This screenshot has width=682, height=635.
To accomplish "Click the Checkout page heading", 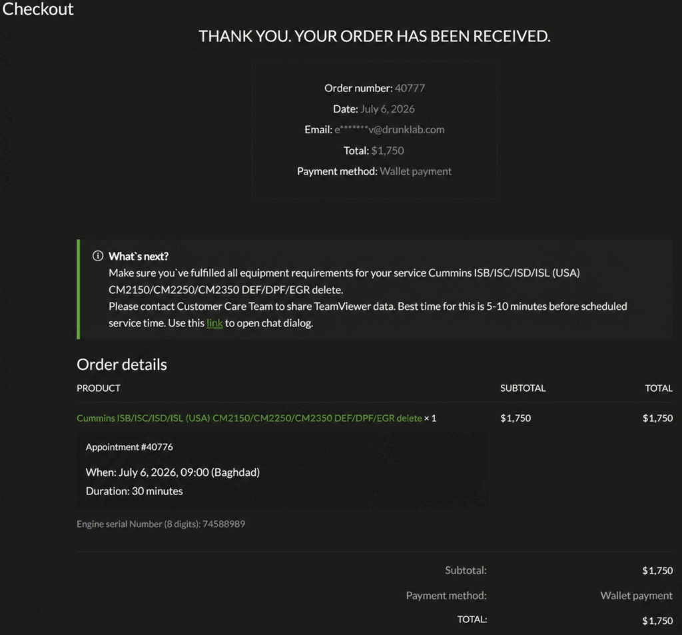I will 38,9.
